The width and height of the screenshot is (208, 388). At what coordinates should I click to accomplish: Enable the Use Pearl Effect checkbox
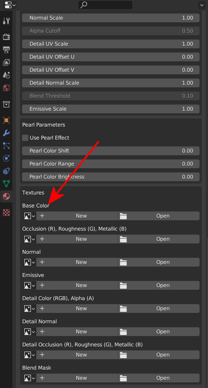tap(25, 138)
